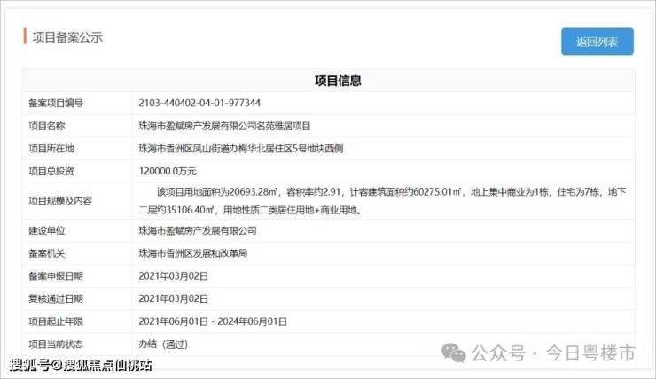The image size is (656, 379).
Task: Select 2021年03月02日 in the 复核通过日期 row
Action: (x=173, y=298)
